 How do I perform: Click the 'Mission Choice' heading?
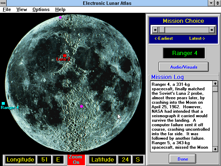[183, 21]
